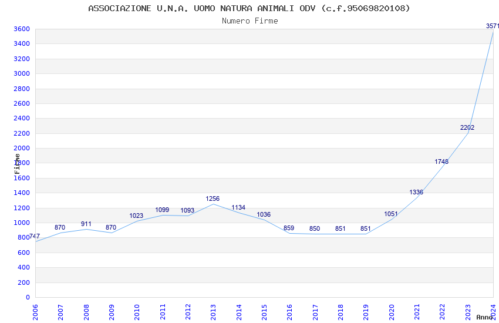Click x-axis year label 2006
This screenshot has width=499, height=323.
pos(35,312)
